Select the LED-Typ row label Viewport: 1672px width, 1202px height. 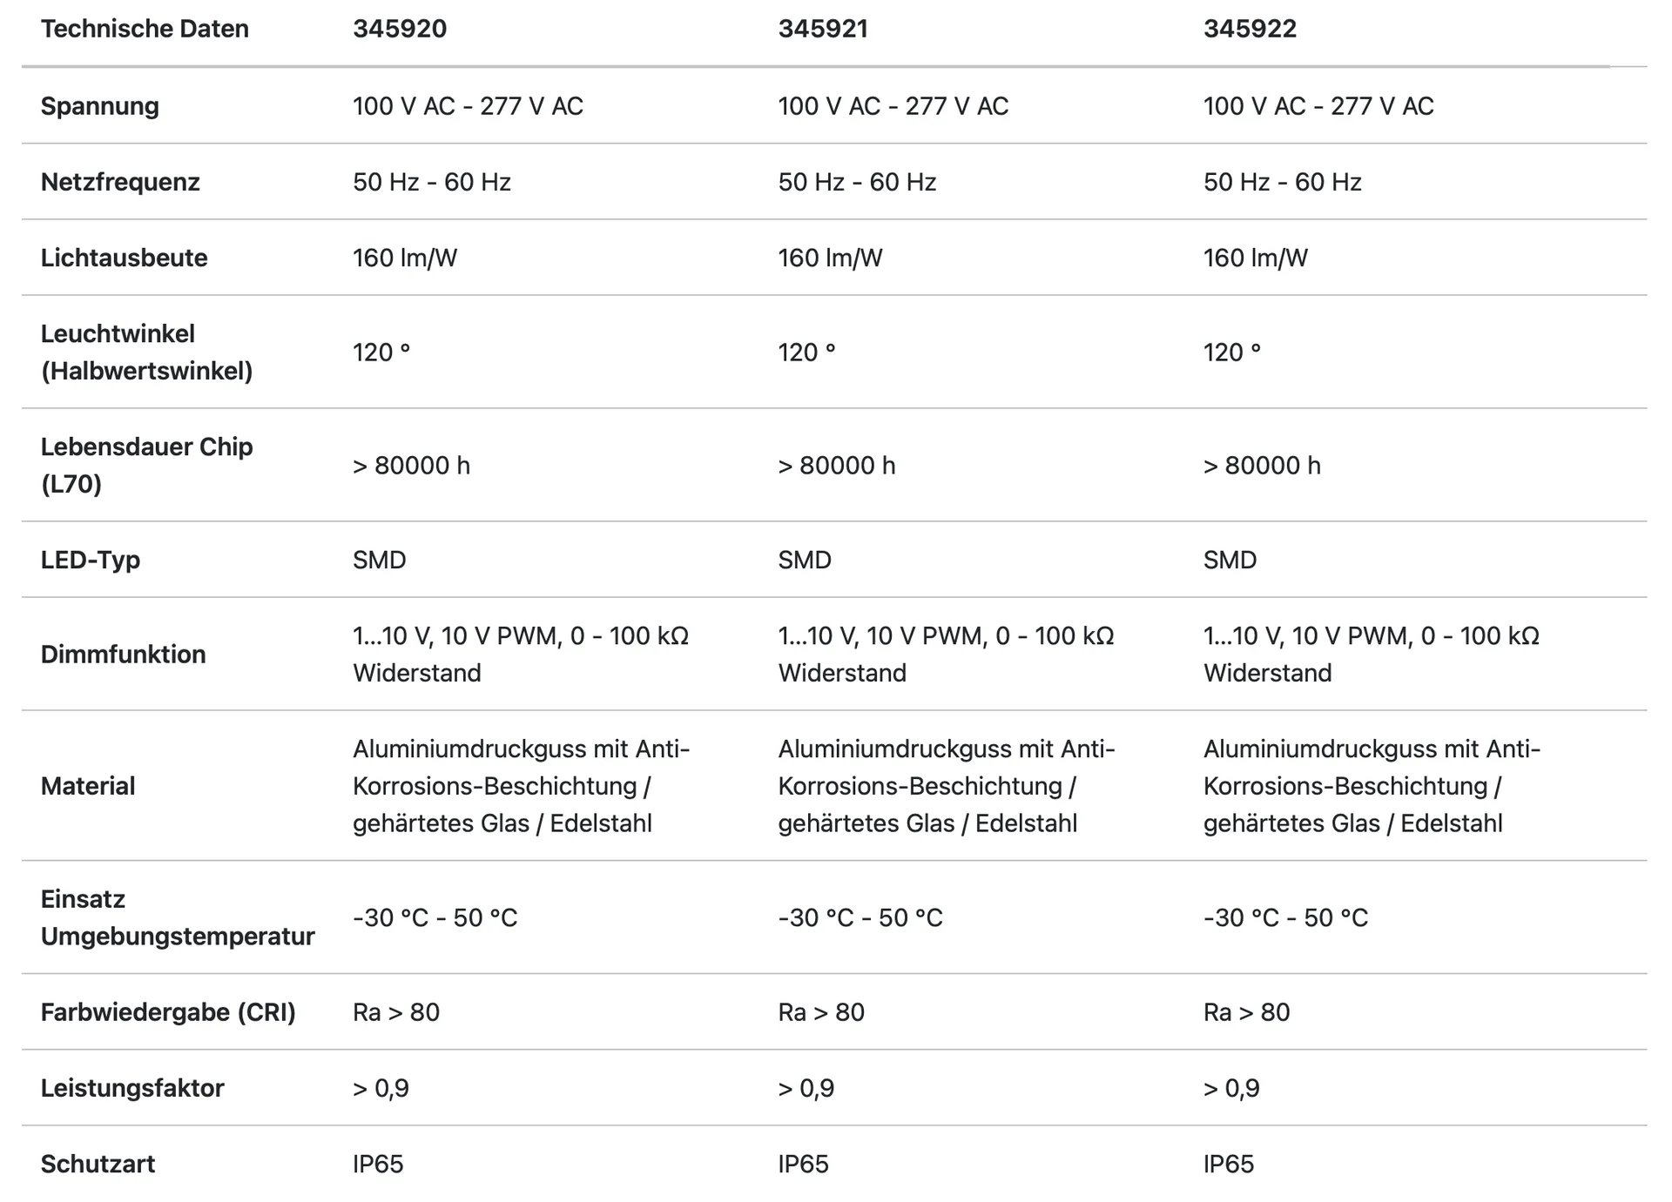click(x=91, y=560)
